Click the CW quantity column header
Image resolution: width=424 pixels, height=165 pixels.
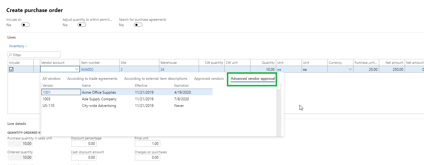211,63
